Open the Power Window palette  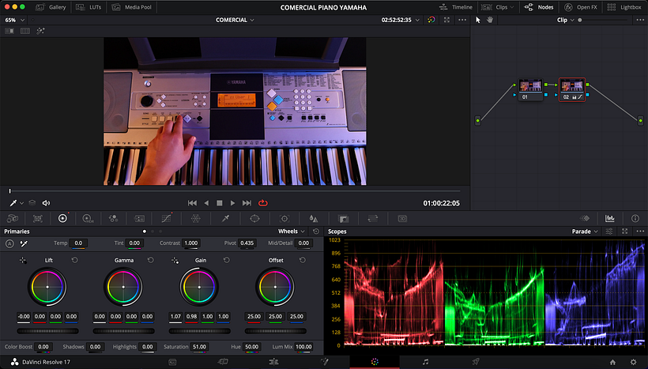(254, 219)
